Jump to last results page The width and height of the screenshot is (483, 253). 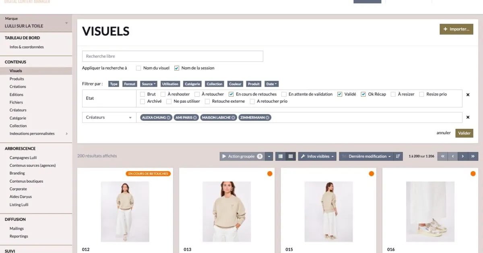click(x=473, y=156)
